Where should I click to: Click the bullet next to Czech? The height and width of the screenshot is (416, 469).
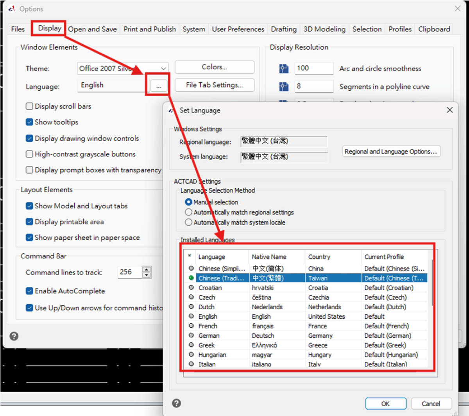[x=191, y=297]
